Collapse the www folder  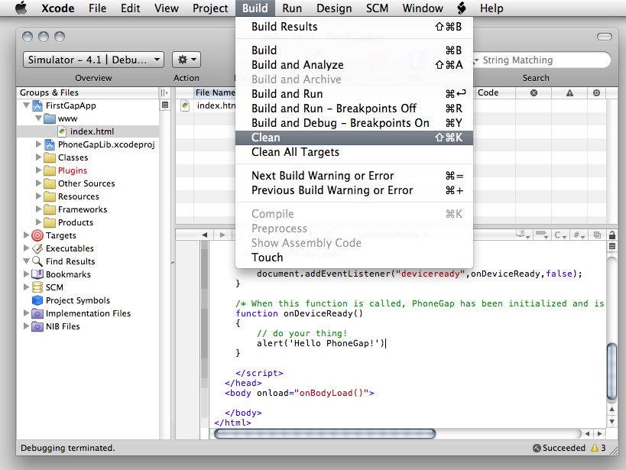[x=38, y=118]
